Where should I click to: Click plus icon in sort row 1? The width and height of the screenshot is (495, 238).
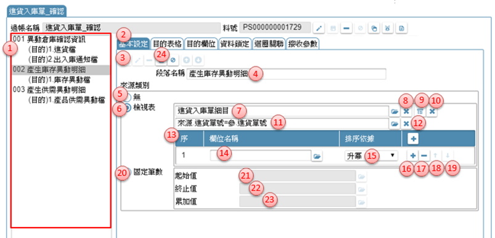412,155
